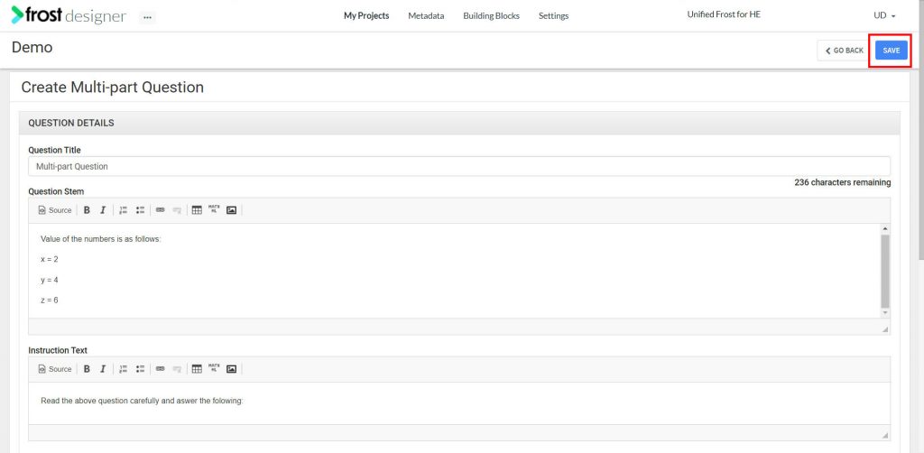This screenshot has width=924, height=453.
Task: Click Bold in Question Stem toolbar
Action: (87, 210)
